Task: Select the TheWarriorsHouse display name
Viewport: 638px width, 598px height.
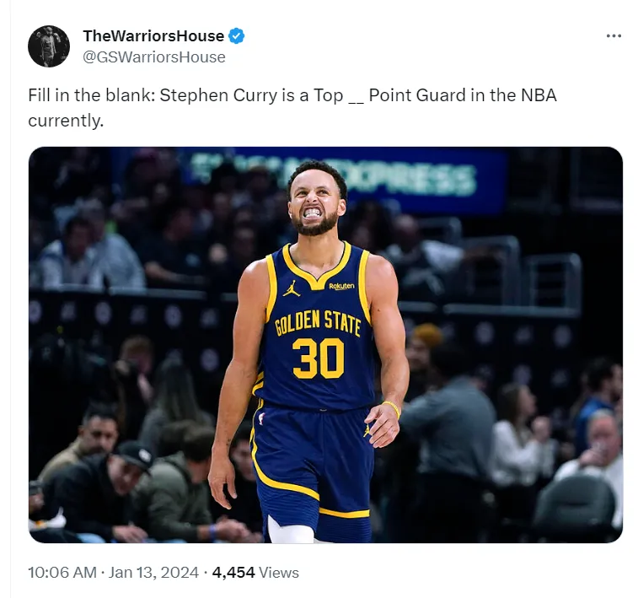Action: [x=153, y=35]
